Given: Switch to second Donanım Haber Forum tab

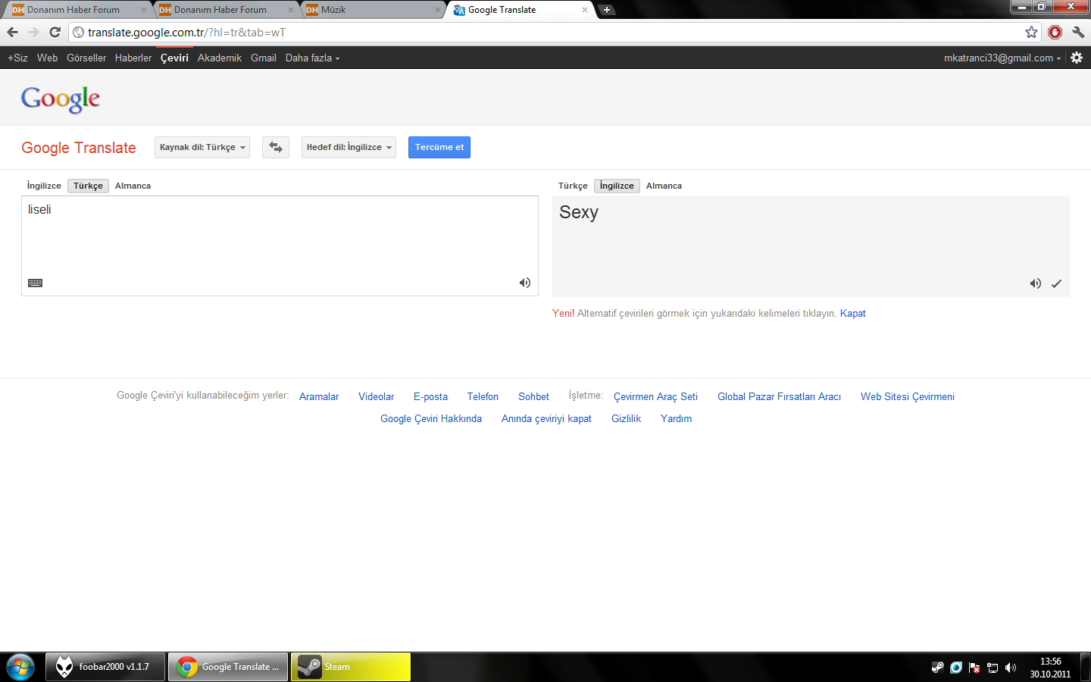Looking at the screenshot, I should point(225,10).
